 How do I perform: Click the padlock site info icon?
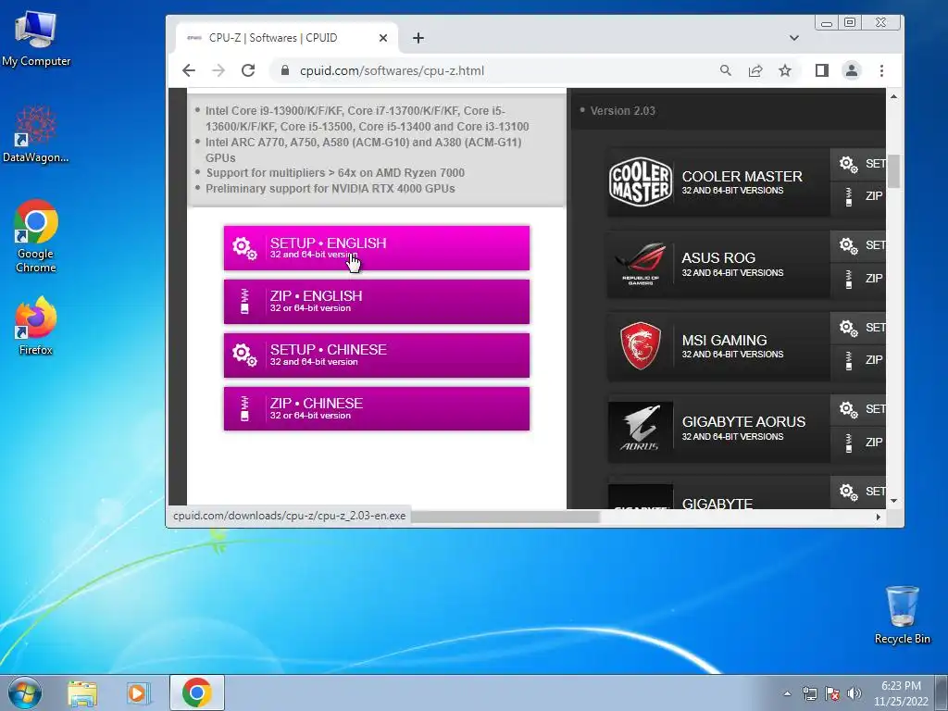285,70
